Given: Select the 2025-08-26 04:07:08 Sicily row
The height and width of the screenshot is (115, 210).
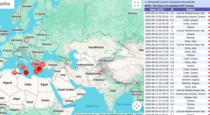Looking at the screenshot, I should tap(177, 48).
